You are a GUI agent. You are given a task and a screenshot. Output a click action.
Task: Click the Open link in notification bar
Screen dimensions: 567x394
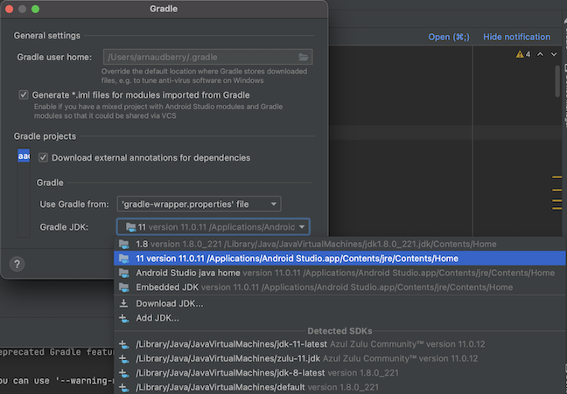click(x=448, y=38)
